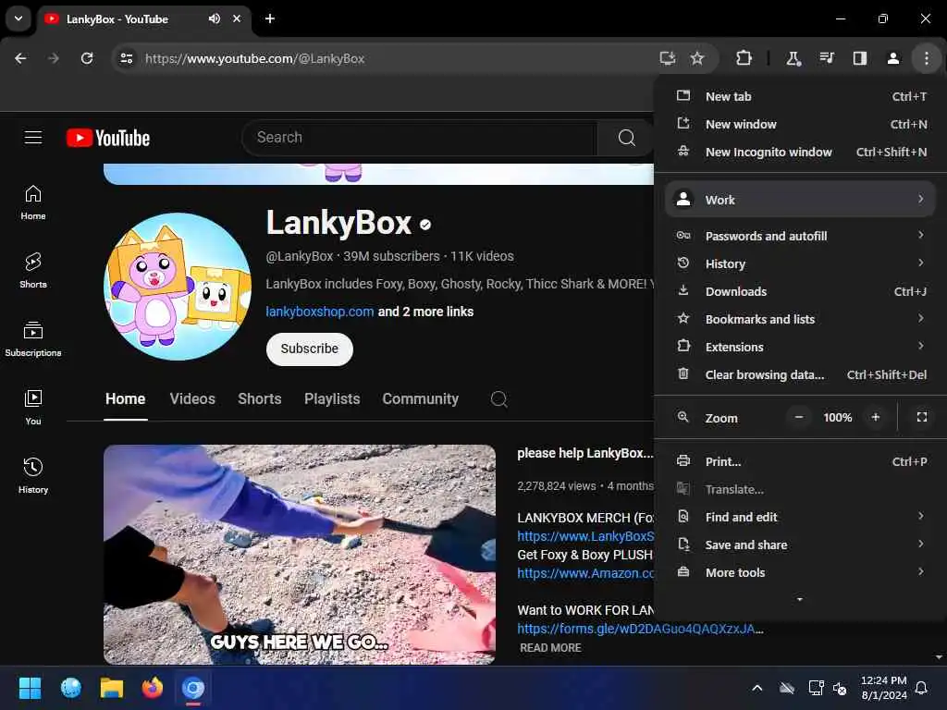947x710 pixels.
Task: Switch to the Playlists tab
Action: tap(332, 399)
